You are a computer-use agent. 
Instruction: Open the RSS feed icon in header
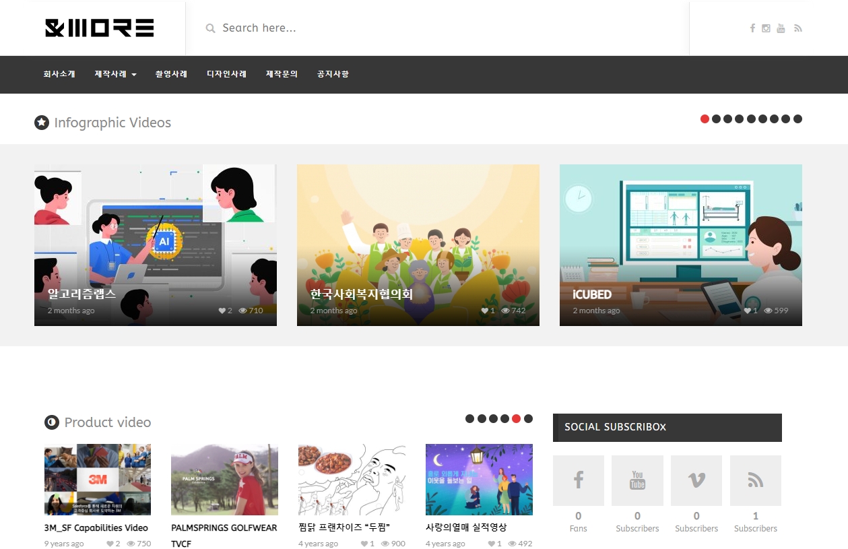[x=797, y=28]
